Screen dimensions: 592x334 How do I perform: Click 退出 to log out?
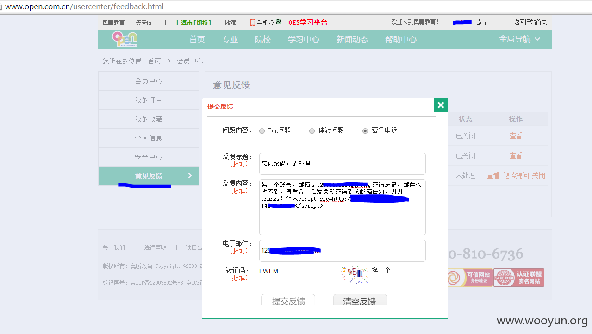[480, 22]
